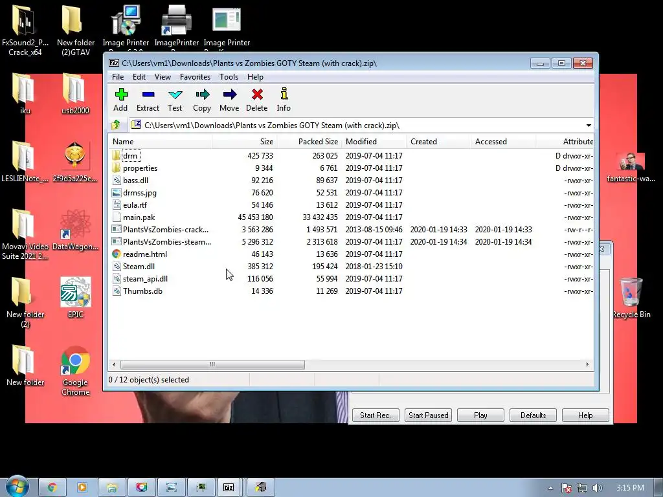The image size is (663, 497).
Task: Click Start Rec. in the recorder window
Action: click(376, 415)
